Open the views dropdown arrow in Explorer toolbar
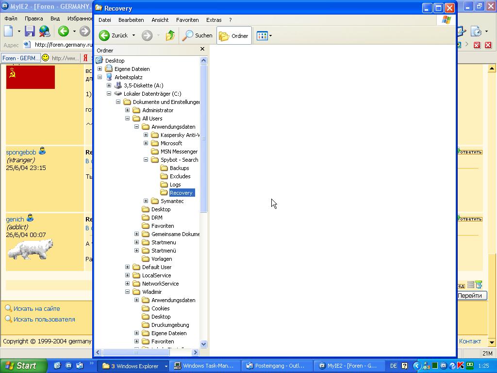The image size is (497, 373). [270, 35]
